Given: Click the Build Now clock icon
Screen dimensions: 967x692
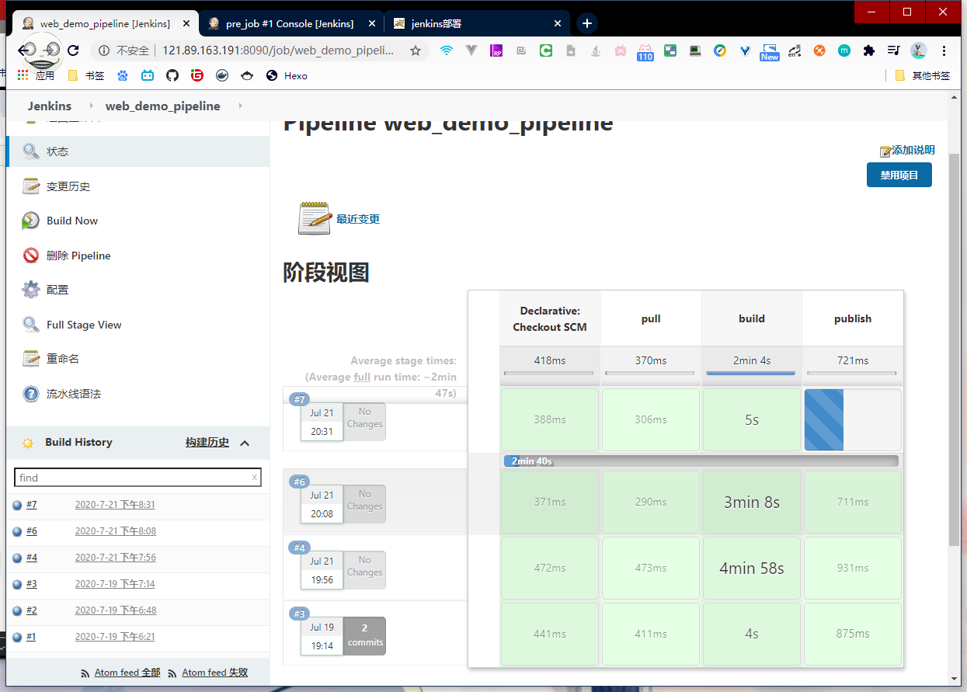Looking at the screenshot, I should point(30,221).
